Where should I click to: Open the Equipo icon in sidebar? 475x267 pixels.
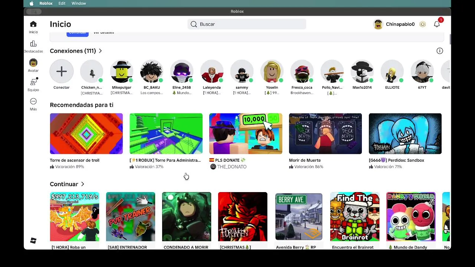tap(33, 82)
